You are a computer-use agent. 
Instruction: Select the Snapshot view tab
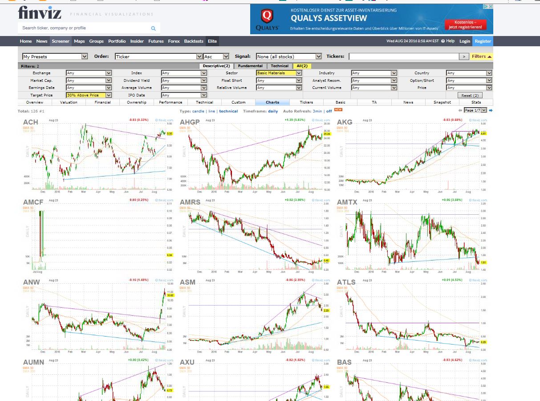[442, 102]
